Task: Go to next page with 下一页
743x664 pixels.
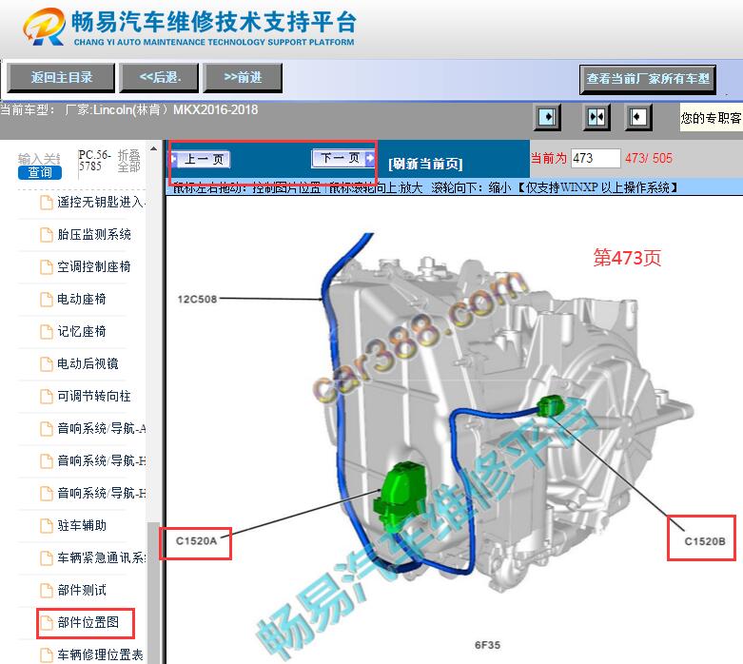Action: tap(342, 158)
